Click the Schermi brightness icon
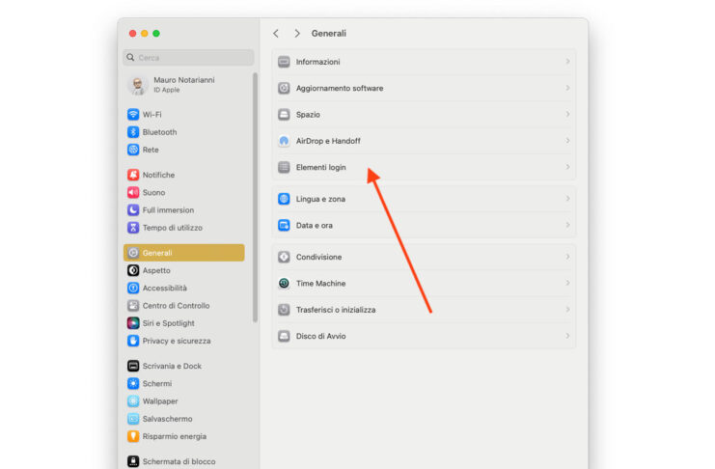The height and width of the screenshot is (469, 715). [x=133, y=384]
